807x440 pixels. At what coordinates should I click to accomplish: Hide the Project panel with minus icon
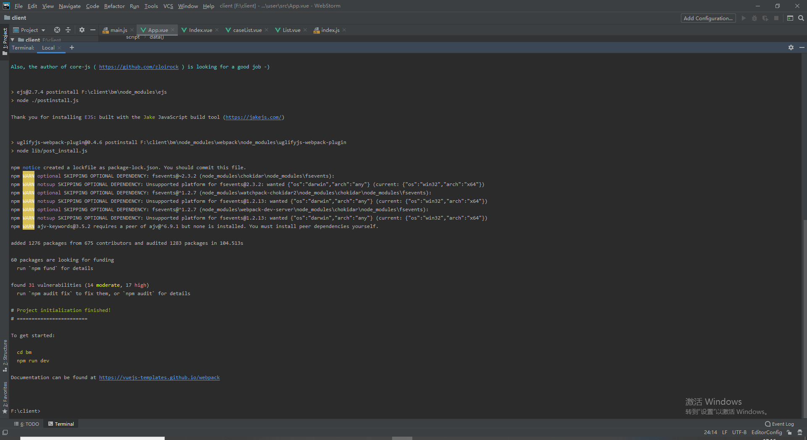93,30
